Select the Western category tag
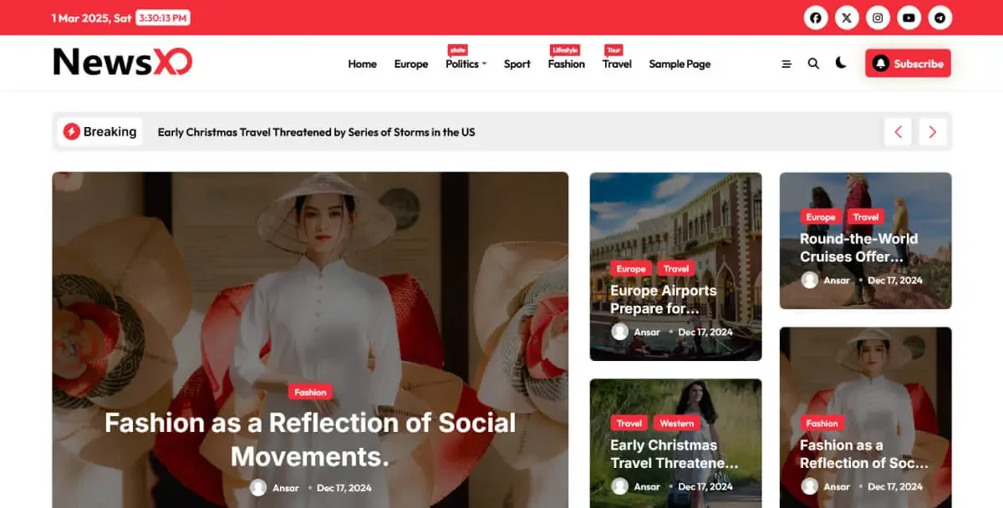The image size is (1003, 508). pyautogui.click(x=677, y=423)
